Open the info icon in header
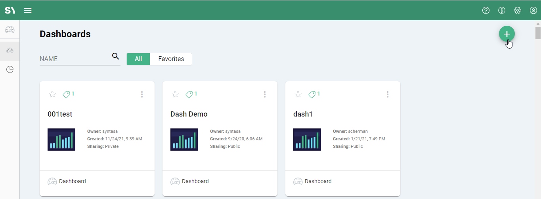Image resolution: width=541 pixels, height=199 pixels. (x=502, y=10)
